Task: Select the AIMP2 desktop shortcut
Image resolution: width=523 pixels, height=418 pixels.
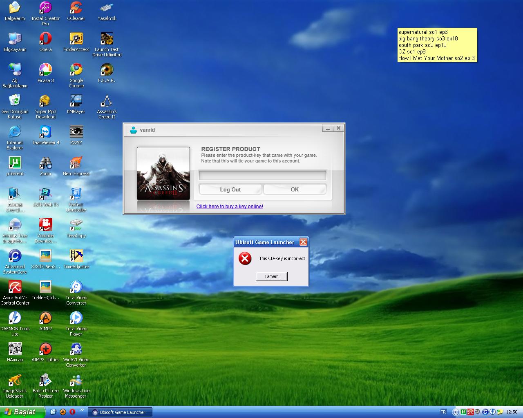Action: (x=45, y=321)
